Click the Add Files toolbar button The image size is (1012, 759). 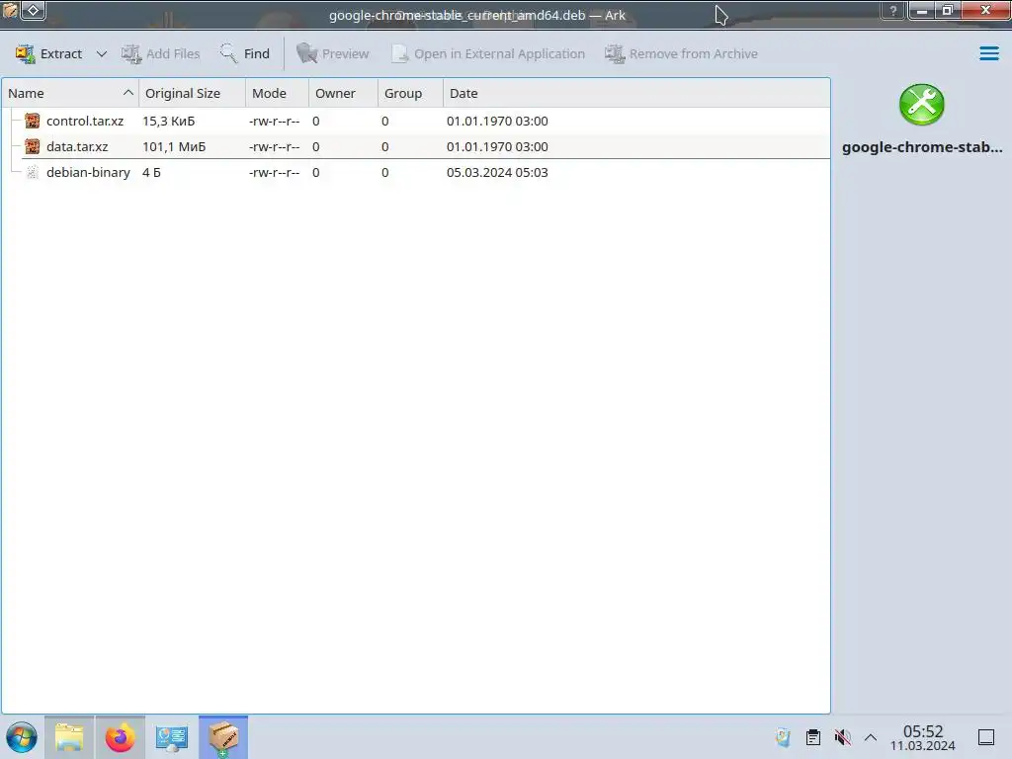[161, 53]
